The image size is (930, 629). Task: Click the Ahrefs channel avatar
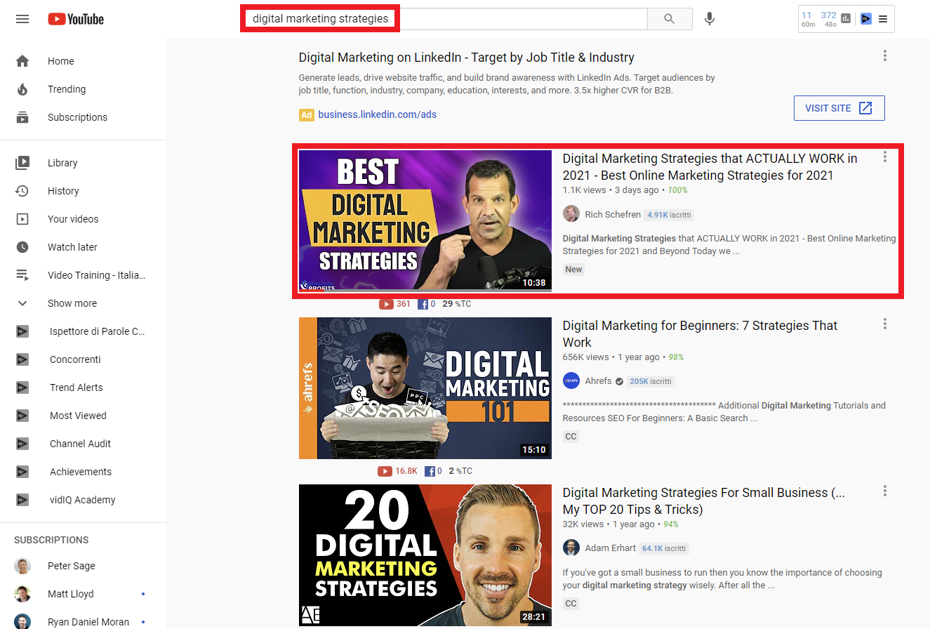pyautogui.click(x=571, y=381)
